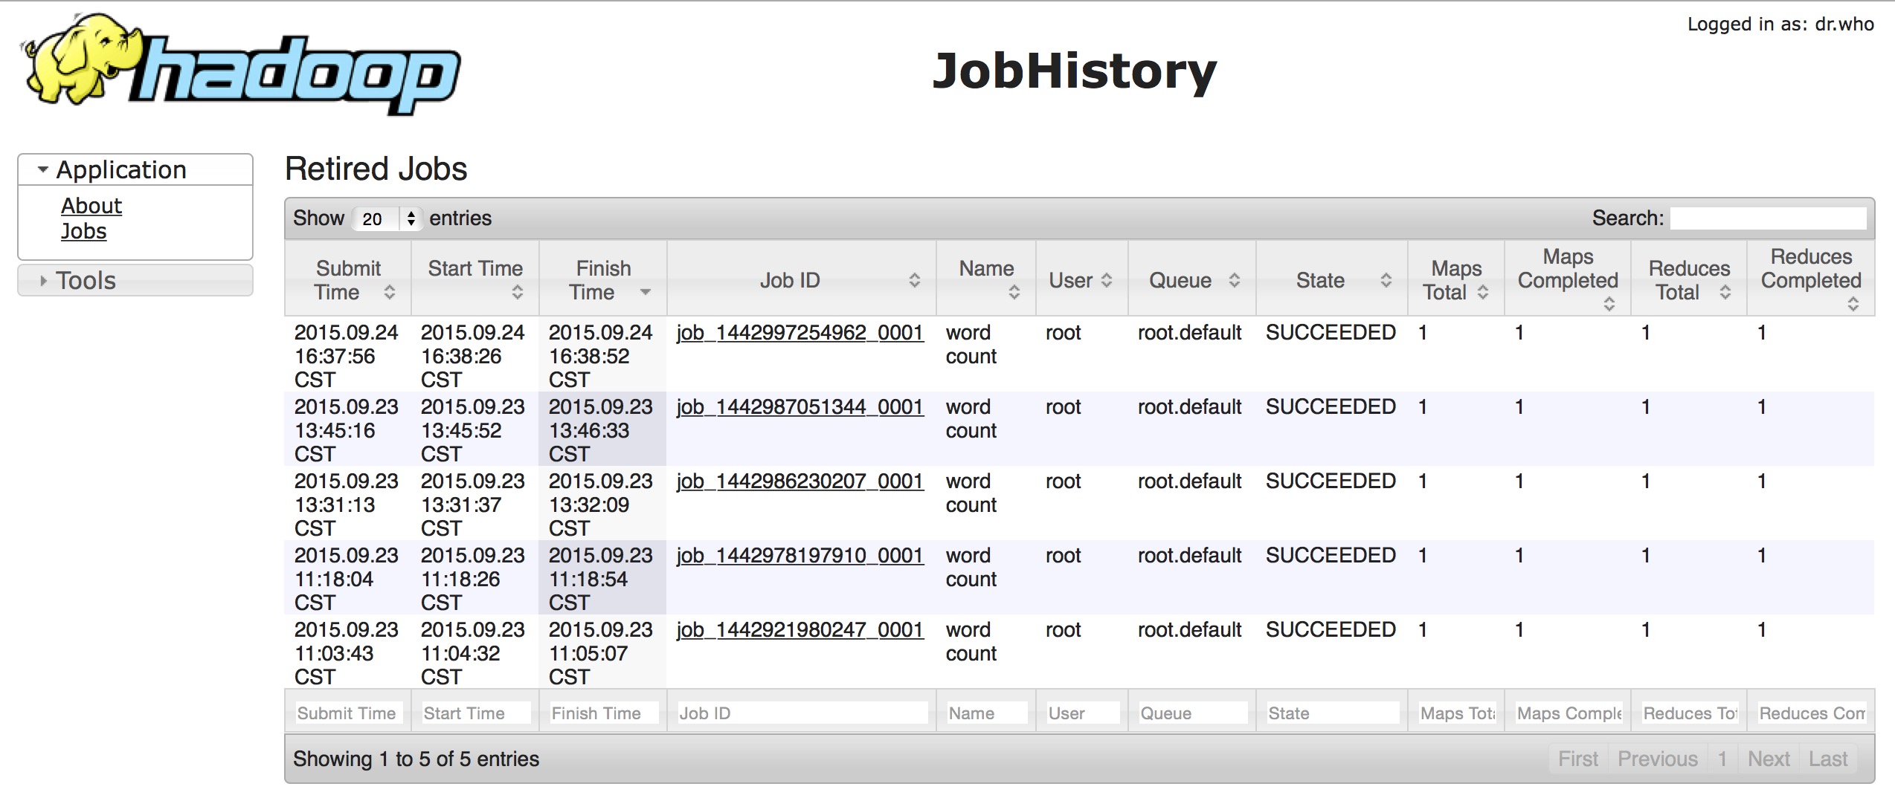This screenshot has width=1895, height=798.
Task: Click Showing 1 to 5 of 5 entries
Action: [416, 759]
